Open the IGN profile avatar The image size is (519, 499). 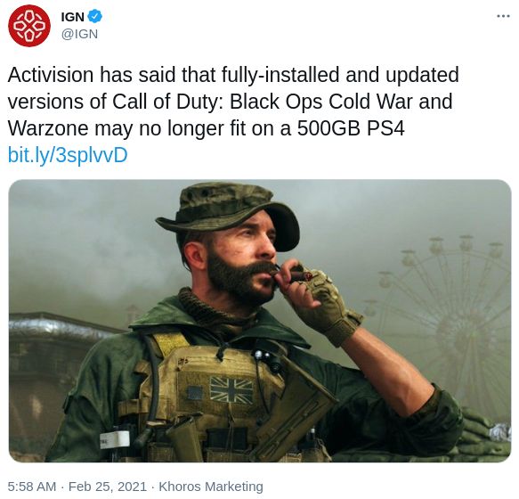pos(29,26)
